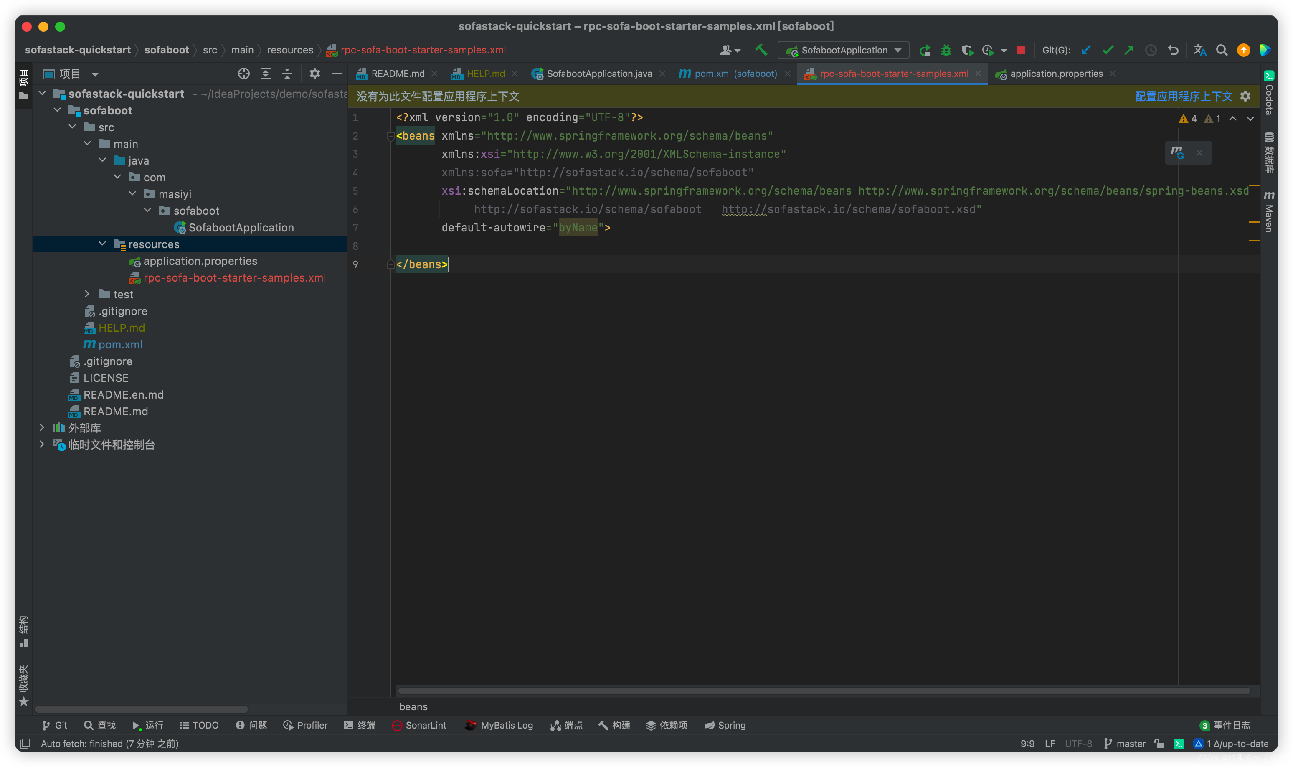Locate the current file with the crosshair icon
This screenshot has width=1293, height=767.
[x=244, y=74]
